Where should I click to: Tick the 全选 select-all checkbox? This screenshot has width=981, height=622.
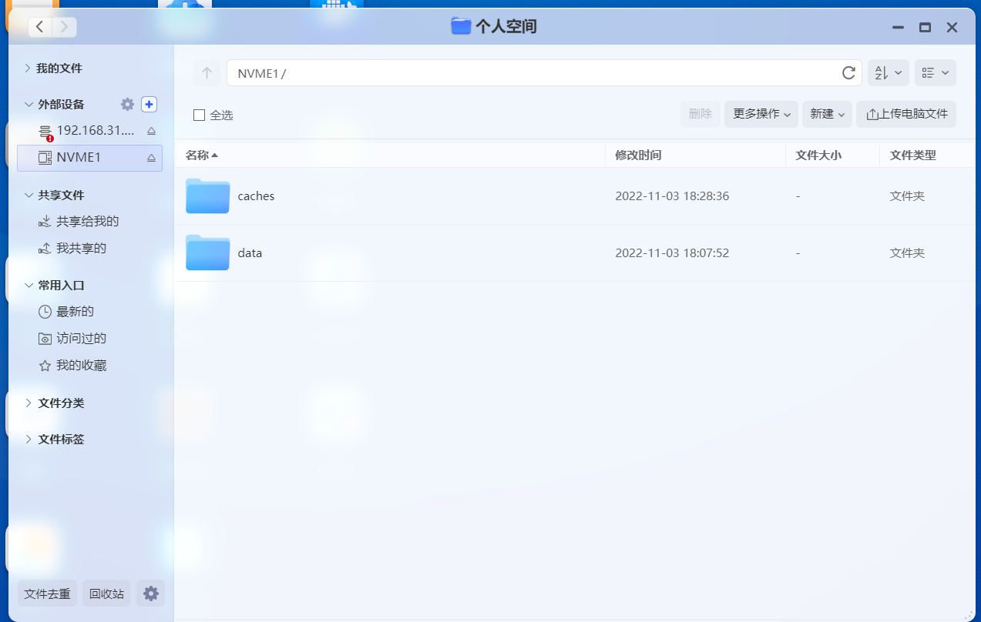click(199, 115)
